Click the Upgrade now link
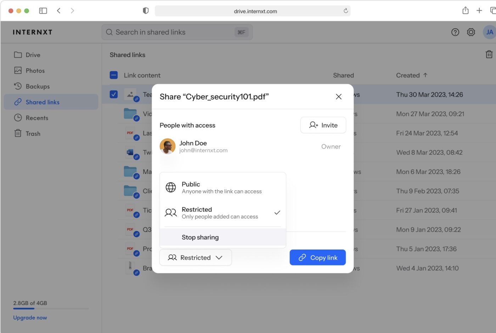The image size is (496, 333). pyautogui.click(x=30, y=317)
